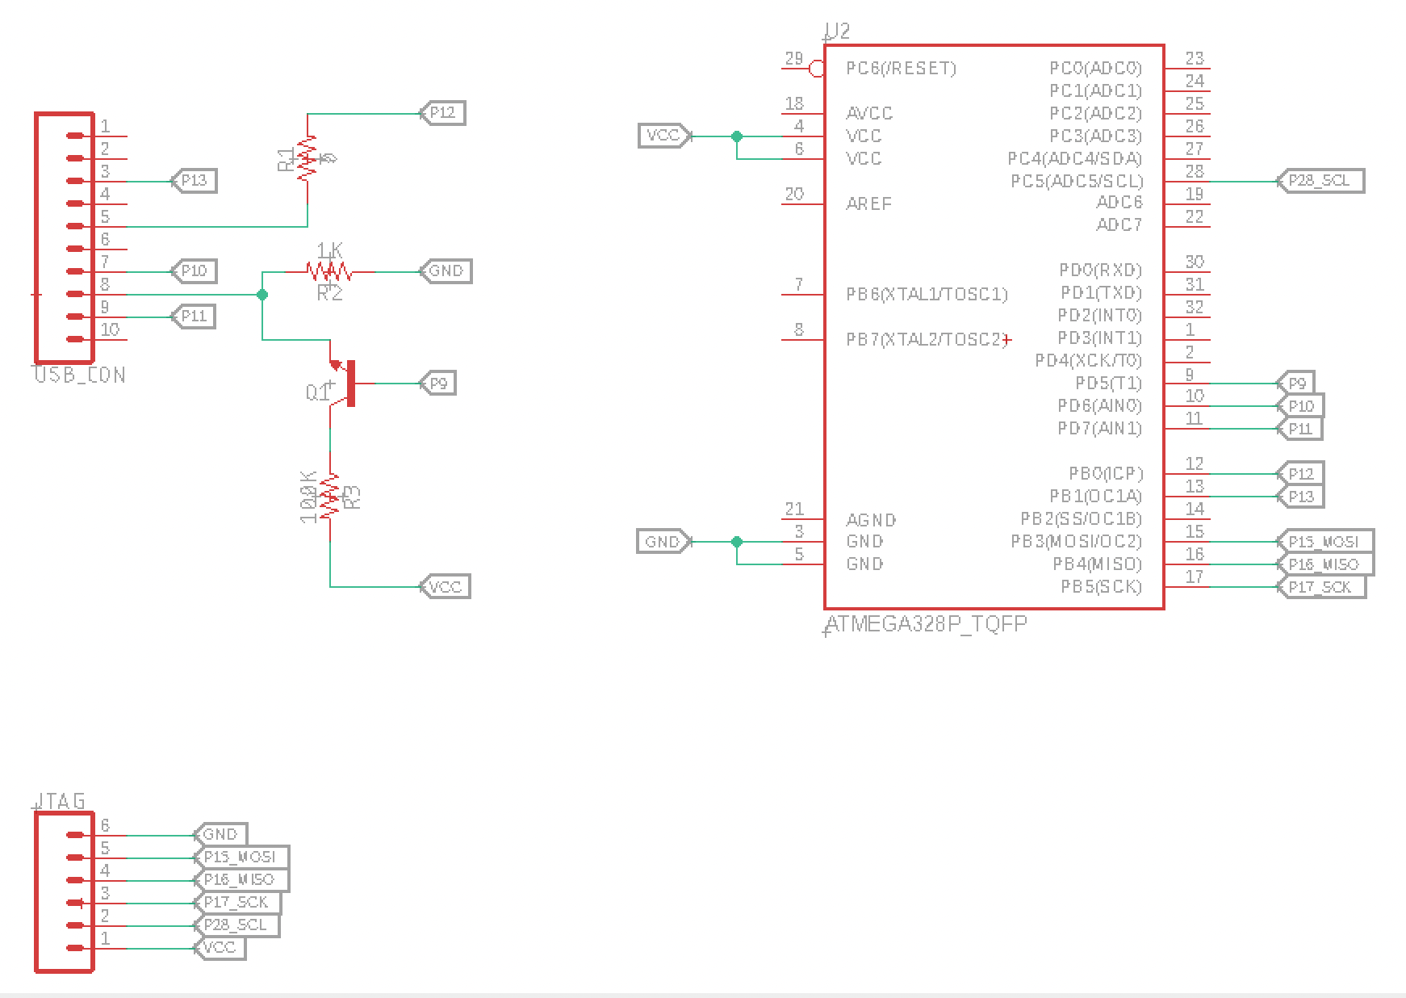Click the AREF pin name

point(869,204)
